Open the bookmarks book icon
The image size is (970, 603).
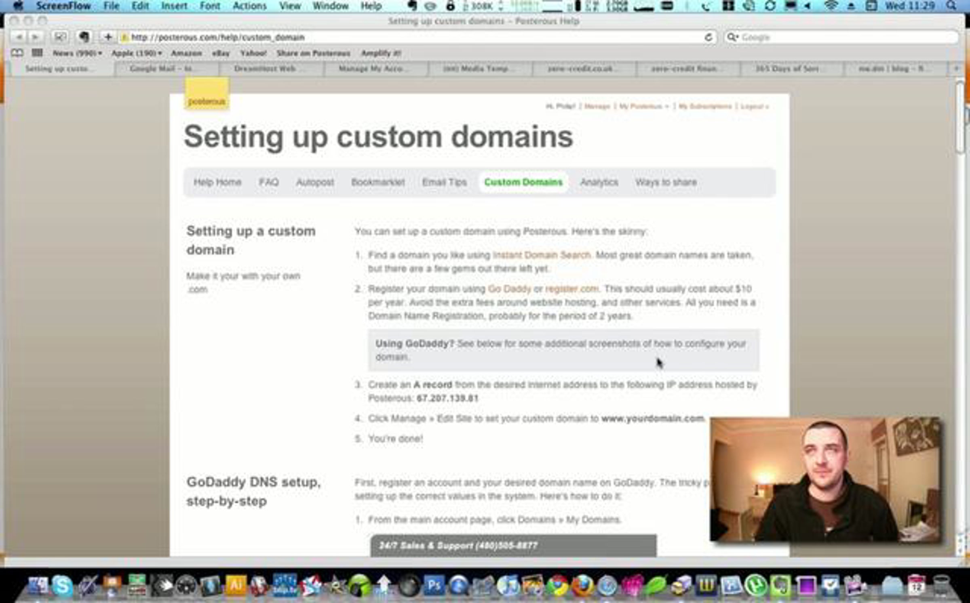pos(17,53)
